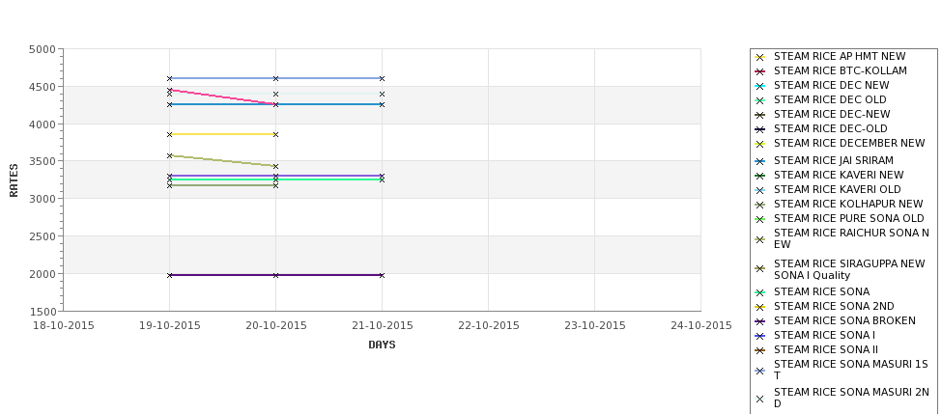Click the pink line's point at 19-10-2015
Screen dimensions: 942x414
point(169,90)
